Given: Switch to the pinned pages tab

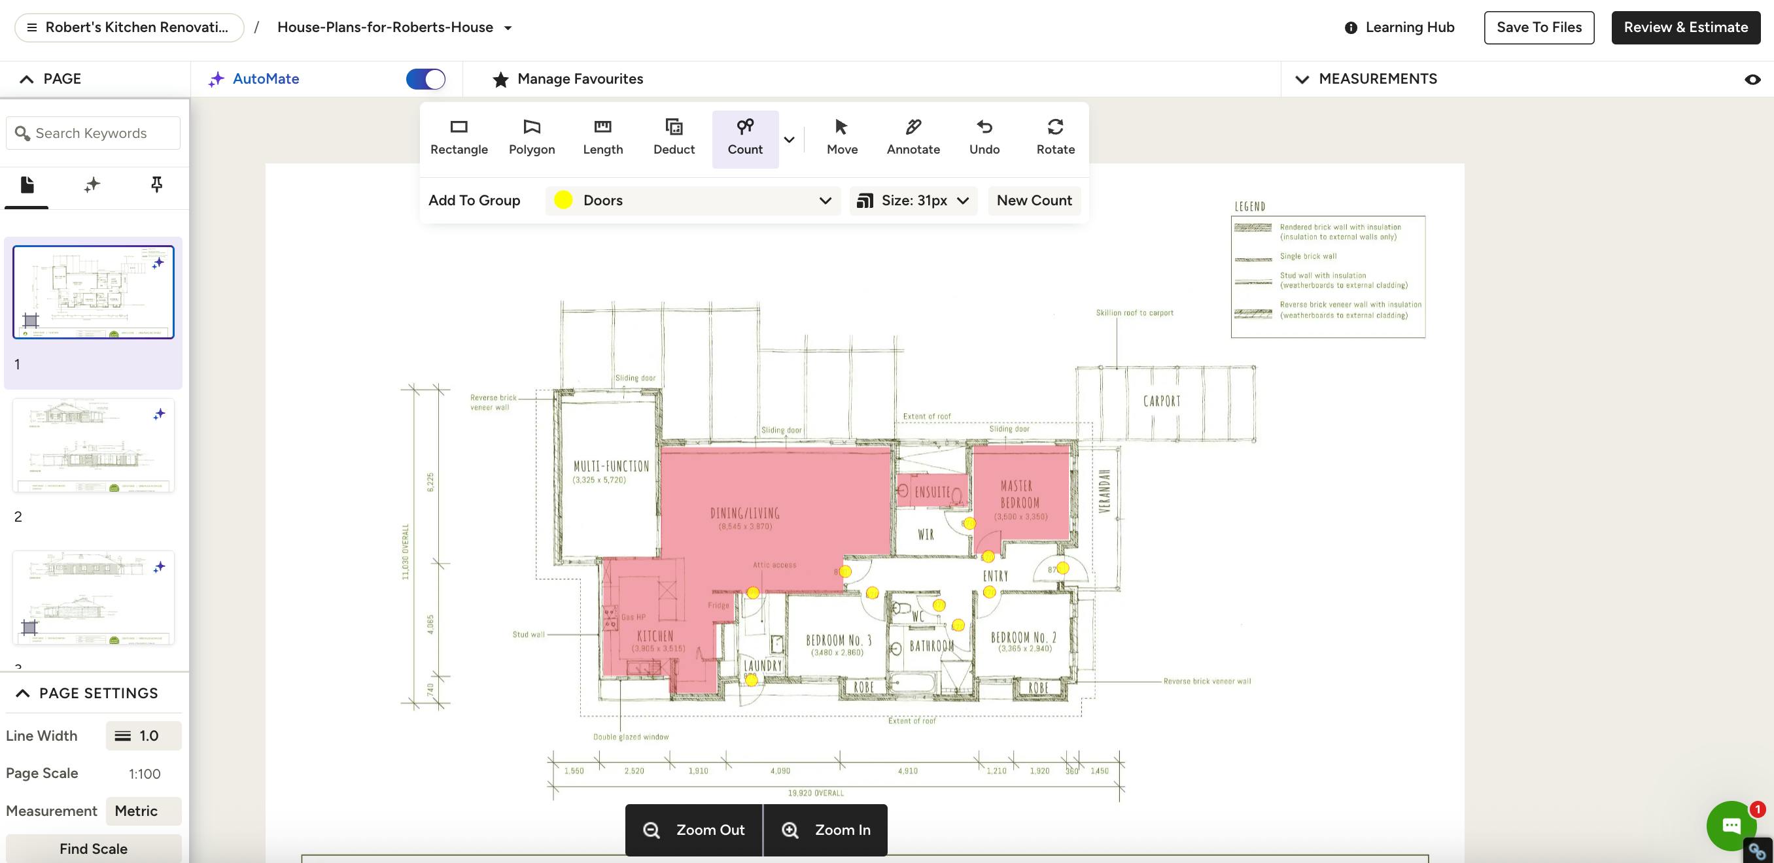Looking at the screenshot, I should [156, 184].
